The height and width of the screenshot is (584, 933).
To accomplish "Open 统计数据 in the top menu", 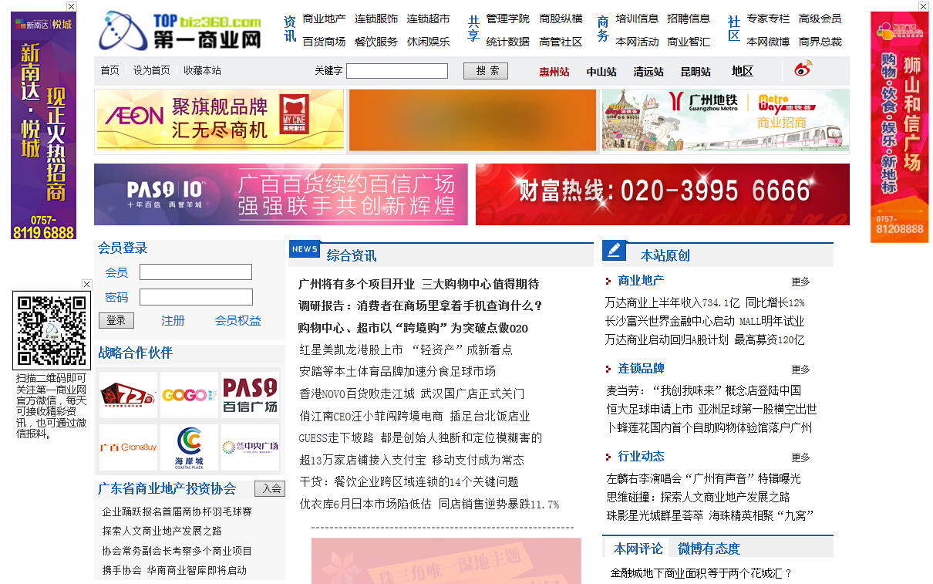I will [x=507, y=42].
